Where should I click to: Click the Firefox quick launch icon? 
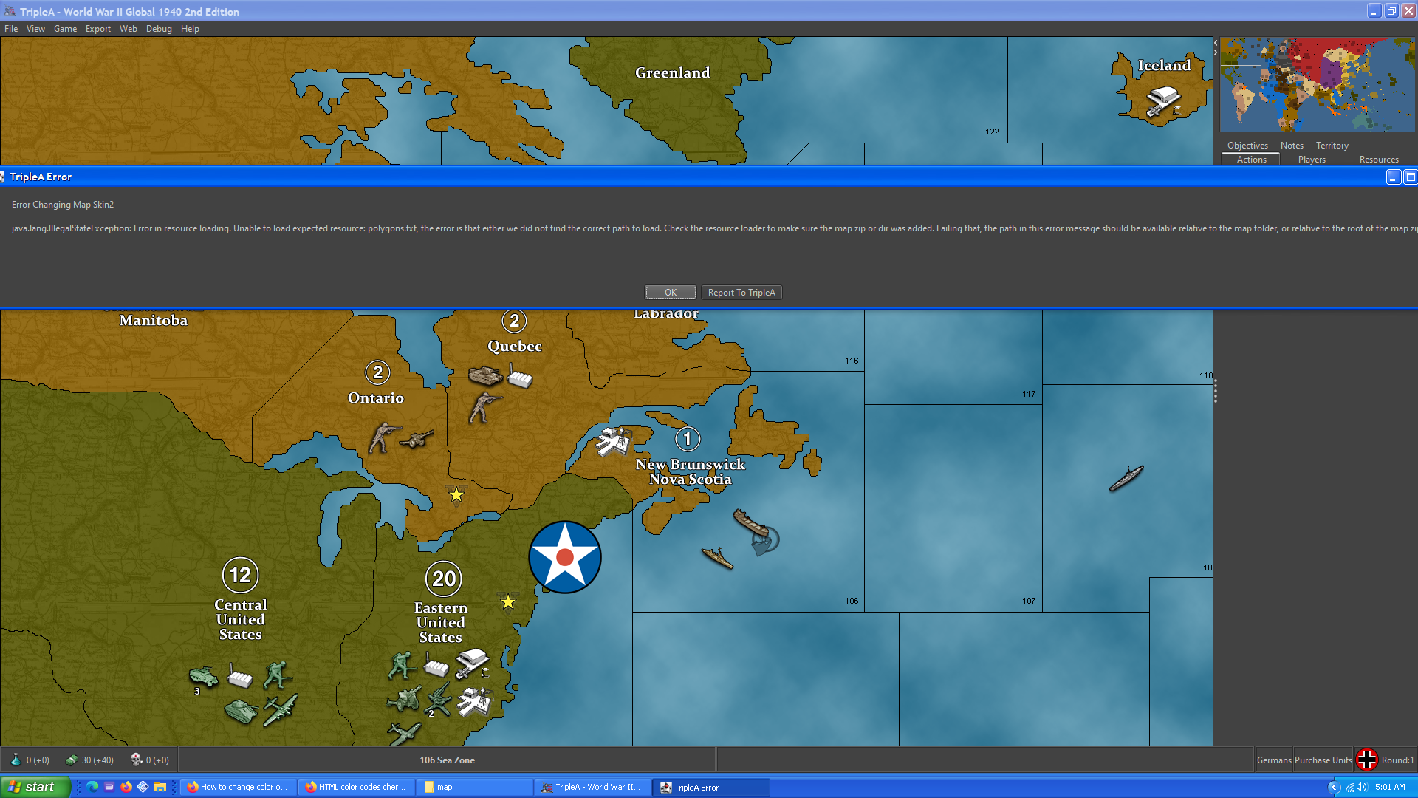click(126, 787)
